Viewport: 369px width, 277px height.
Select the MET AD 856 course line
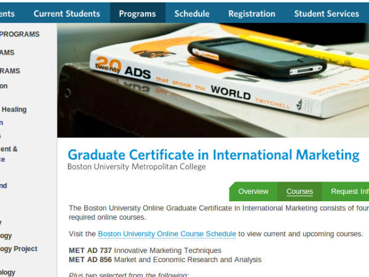tap(165, 260)
